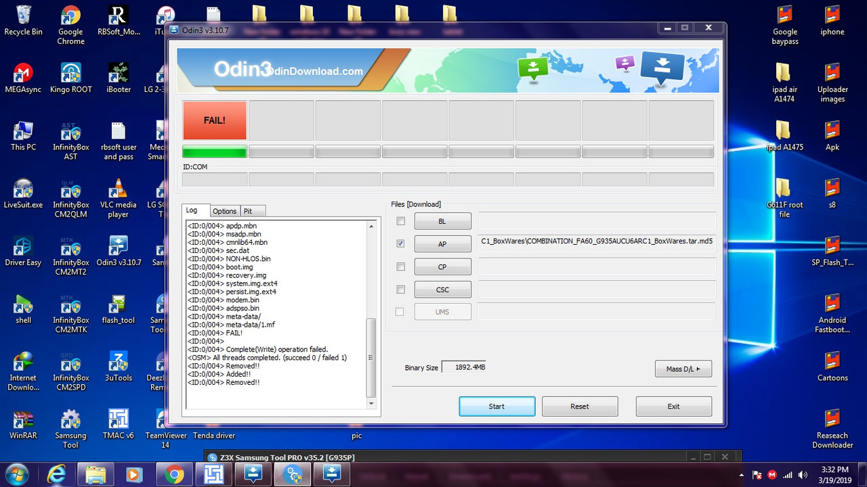The width and height of the screenshot is (867, 487).
Task: Open ipad air A1474 folder
Action: (784, 83)
